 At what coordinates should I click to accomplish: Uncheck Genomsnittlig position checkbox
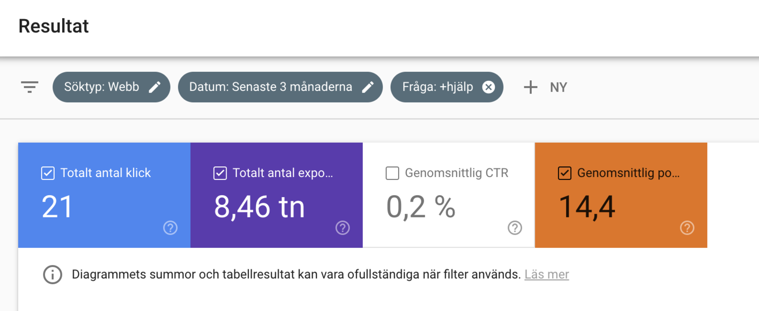pyautogui.click(x=564, y=173)
